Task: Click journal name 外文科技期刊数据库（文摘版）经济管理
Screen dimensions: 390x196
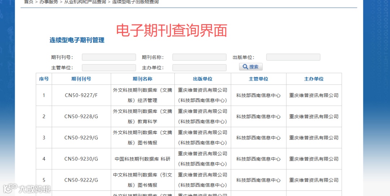Action: (143, 95)
